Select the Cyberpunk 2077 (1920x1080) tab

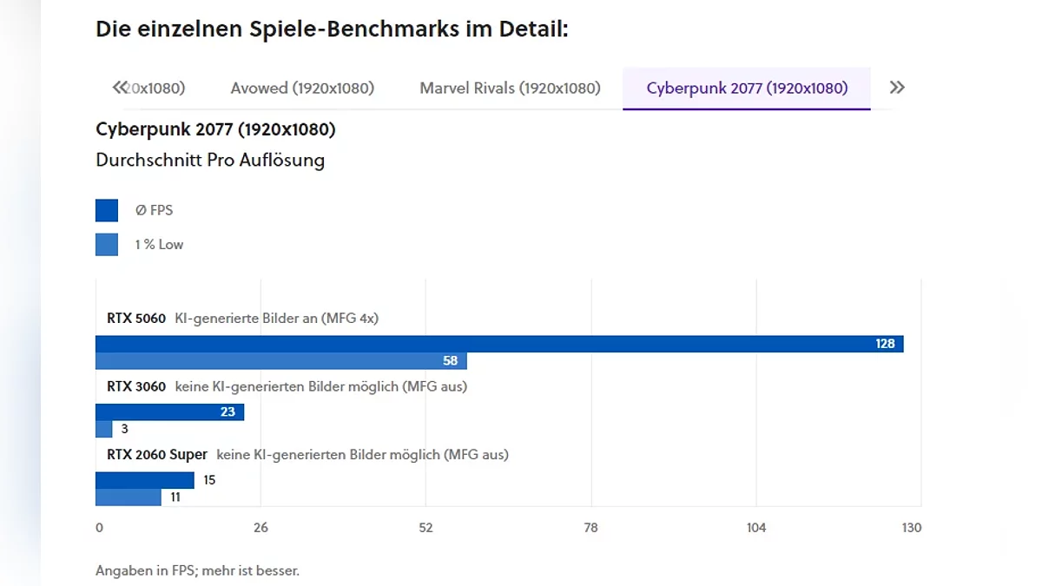(x=747, y=88)
